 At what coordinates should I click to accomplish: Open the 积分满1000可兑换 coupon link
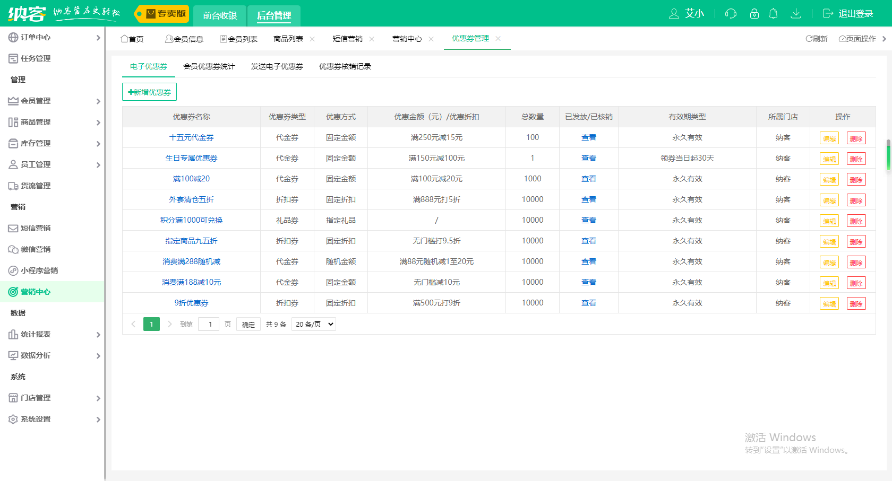(191, 220)
